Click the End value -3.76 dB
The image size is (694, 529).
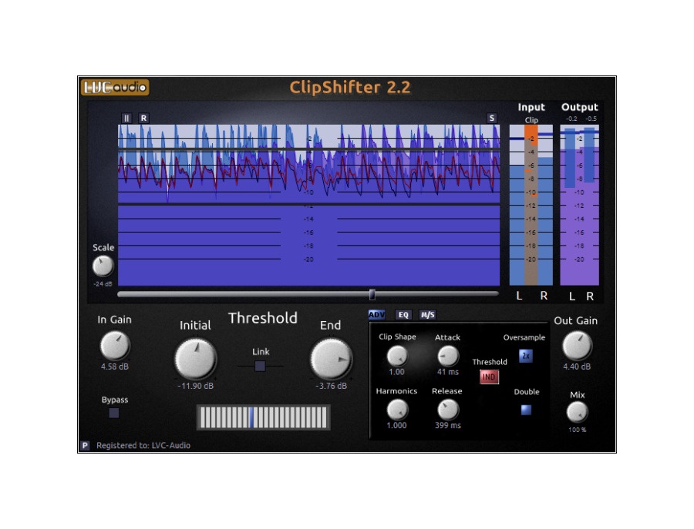pos(331,386)
